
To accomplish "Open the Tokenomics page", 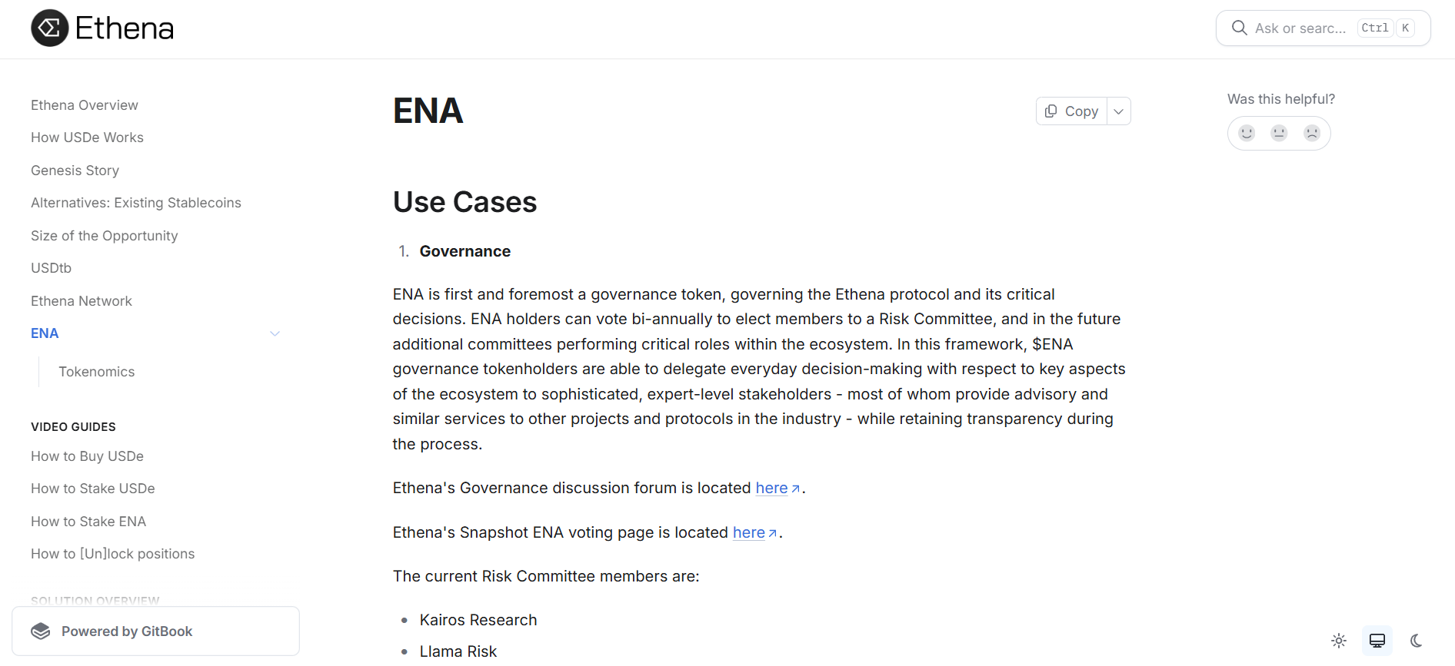I will [96, 371].
